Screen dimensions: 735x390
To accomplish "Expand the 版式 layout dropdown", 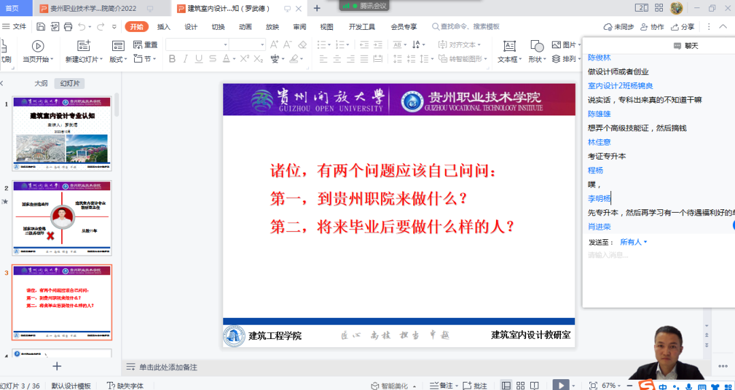I will click(x=118, y=59).
